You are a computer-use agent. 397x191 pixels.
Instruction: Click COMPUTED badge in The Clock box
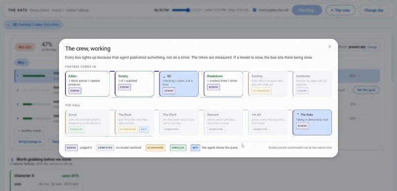(171, 130)
